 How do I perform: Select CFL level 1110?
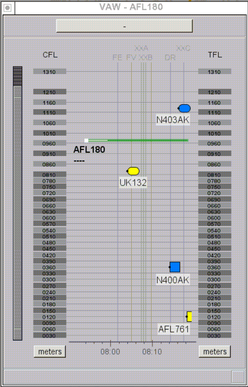coord(50,112)
